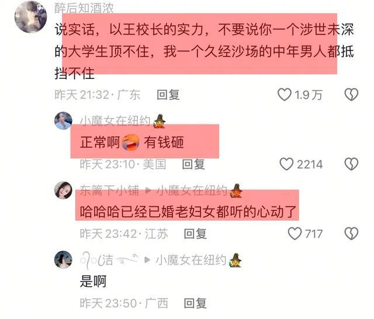Like the comment with 2214 likes
Image resolution: width=374 pixels, height=319 pixels.
pos(286,164)
